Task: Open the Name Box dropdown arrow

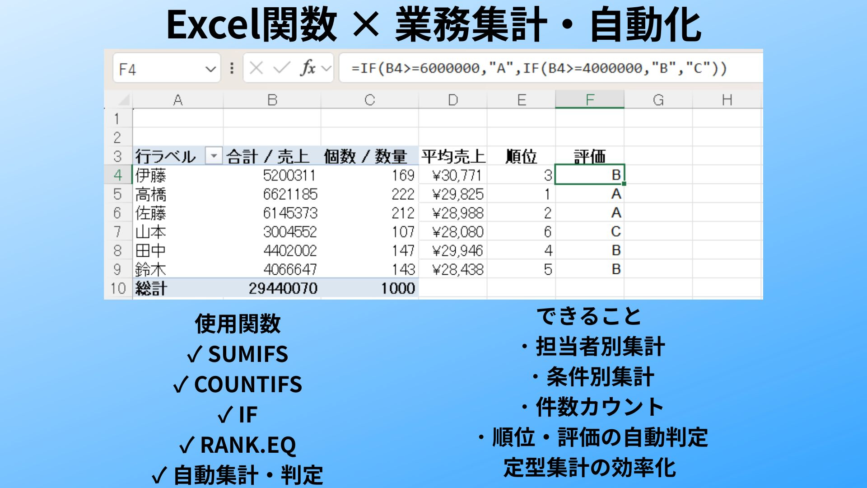Action: (x=210, y=69)
